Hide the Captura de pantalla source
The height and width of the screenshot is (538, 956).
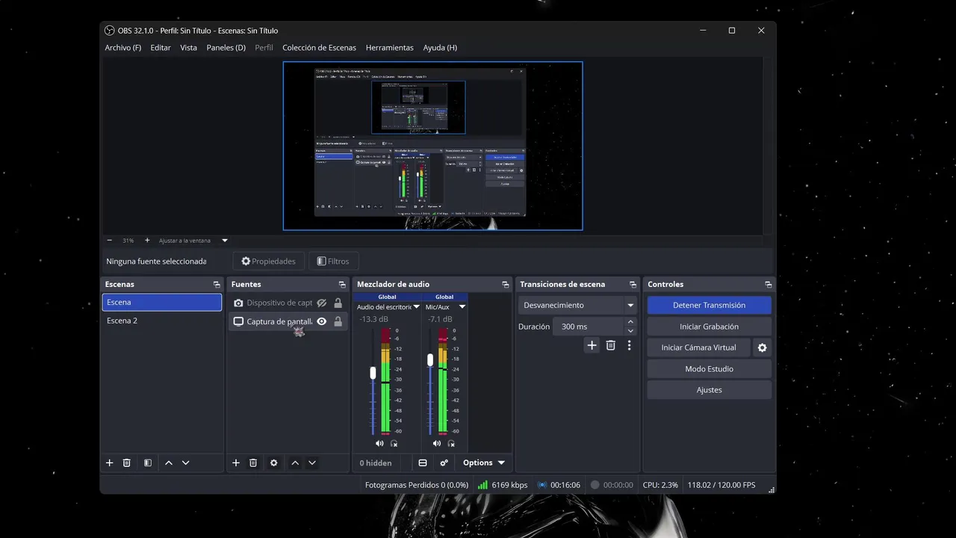tap(322, 321)
